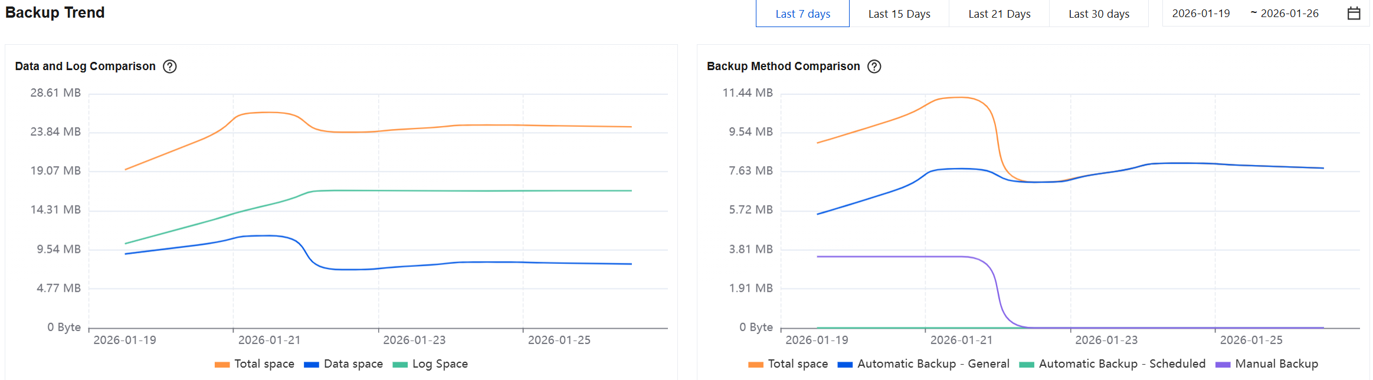Open help tooltip for Backup Method Comparison
The image size is (1373, 380).
click(x=874, y=67)
